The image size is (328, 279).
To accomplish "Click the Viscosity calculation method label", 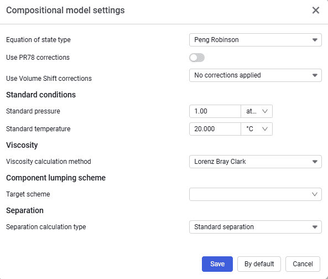I will 49,162.
